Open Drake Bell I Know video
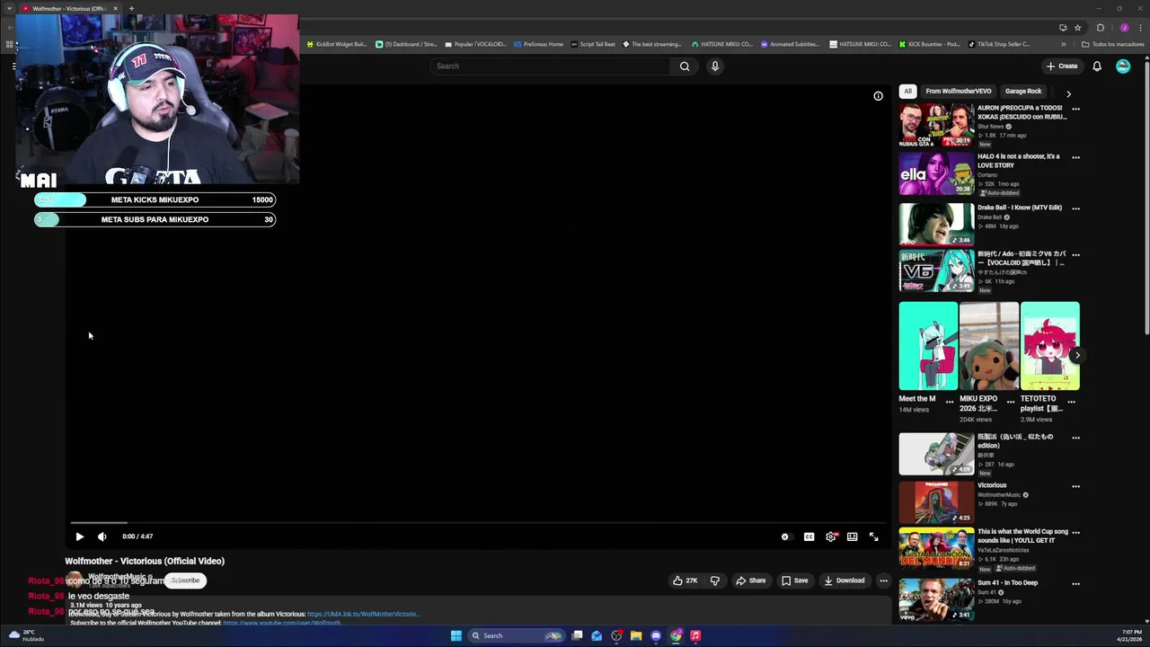 936,224
